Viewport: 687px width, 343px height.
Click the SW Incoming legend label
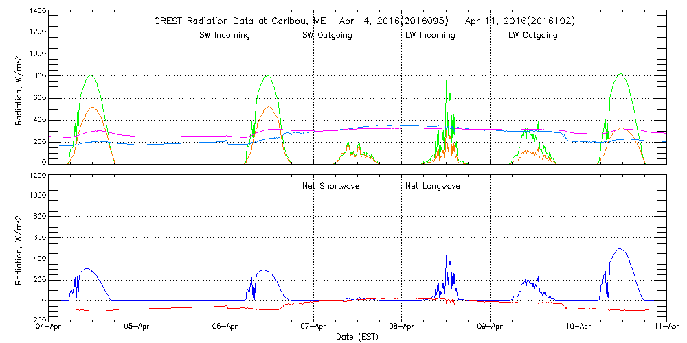click(225, 36)
